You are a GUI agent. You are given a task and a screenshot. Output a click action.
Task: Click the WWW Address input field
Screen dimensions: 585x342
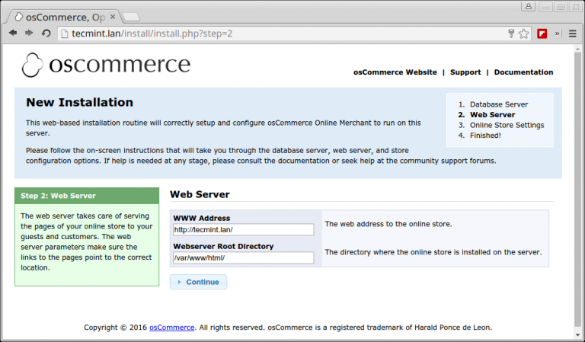pos(243,229)
